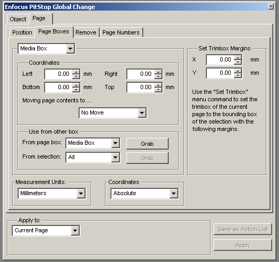Increase the Left value with up arrow
The width and height of the screenshot is (279, 262).
pos(76,72)
